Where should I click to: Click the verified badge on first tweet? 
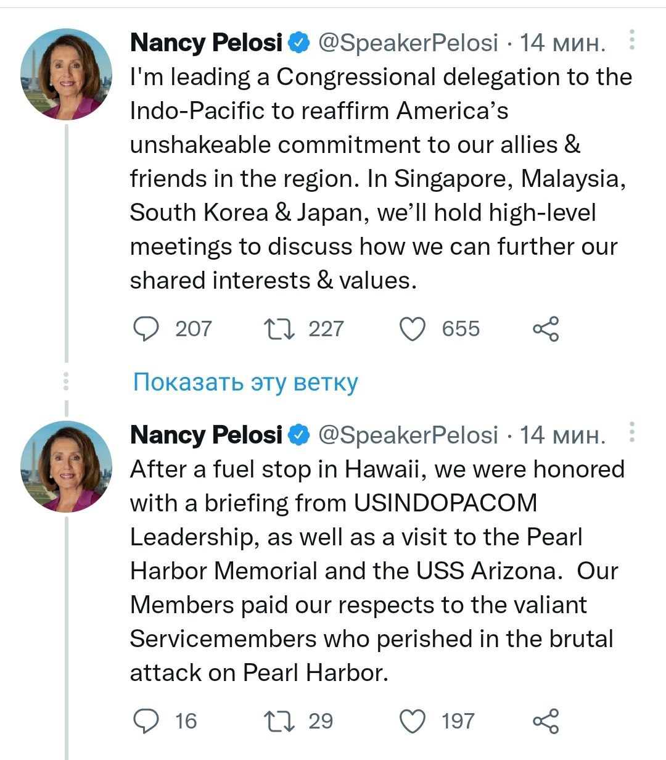[300, 43]
